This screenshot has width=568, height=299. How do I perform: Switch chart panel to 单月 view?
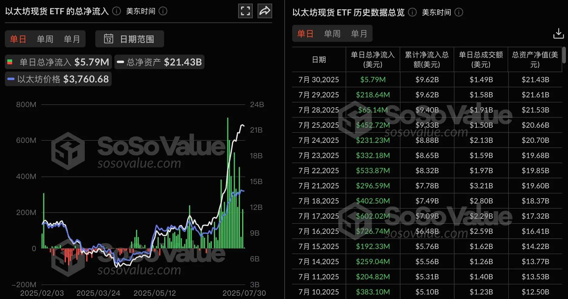(72, 39)
